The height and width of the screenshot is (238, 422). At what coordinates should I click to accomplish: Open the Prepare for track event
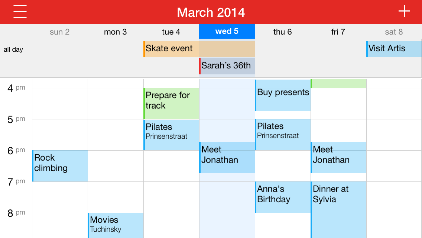171,103
